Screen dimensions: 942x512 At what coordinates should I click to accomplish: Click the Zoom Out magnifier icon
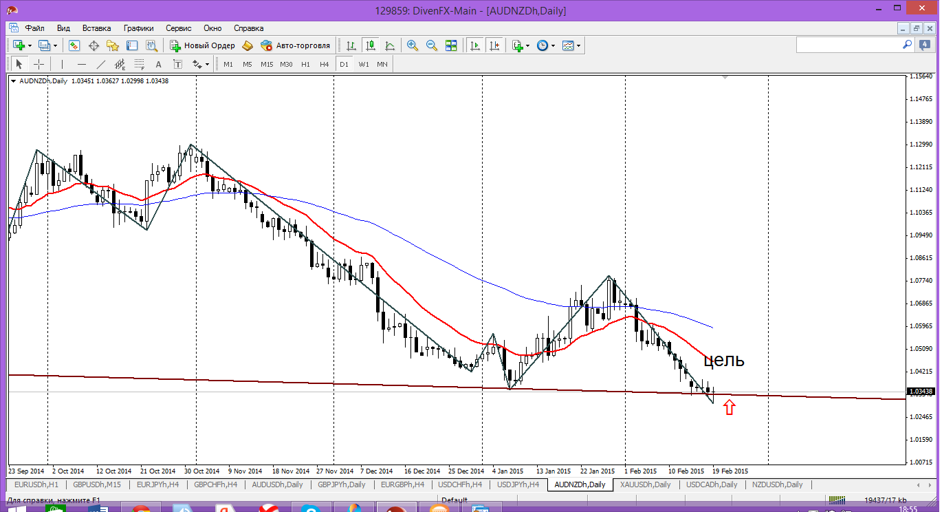coord(432,45)
